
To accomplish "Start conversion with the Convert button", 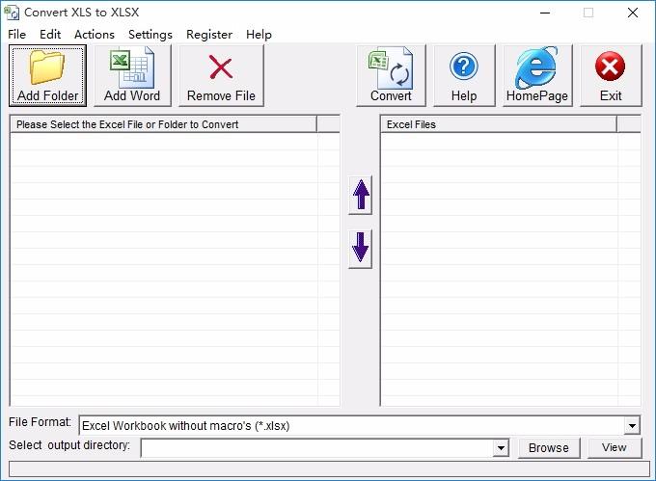I will pos(391,75).
